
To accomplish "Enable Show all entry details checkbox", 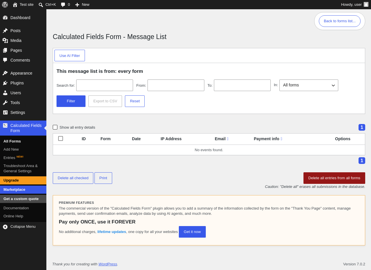I will (55, 127).
